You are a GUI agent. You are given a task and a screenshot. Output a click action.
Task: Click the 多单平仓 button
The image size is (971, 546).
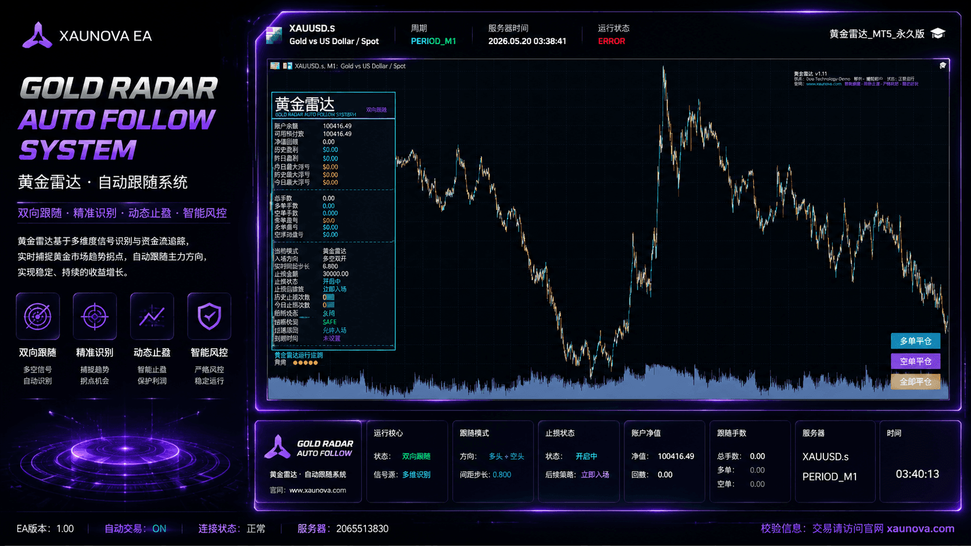point(916,341)
